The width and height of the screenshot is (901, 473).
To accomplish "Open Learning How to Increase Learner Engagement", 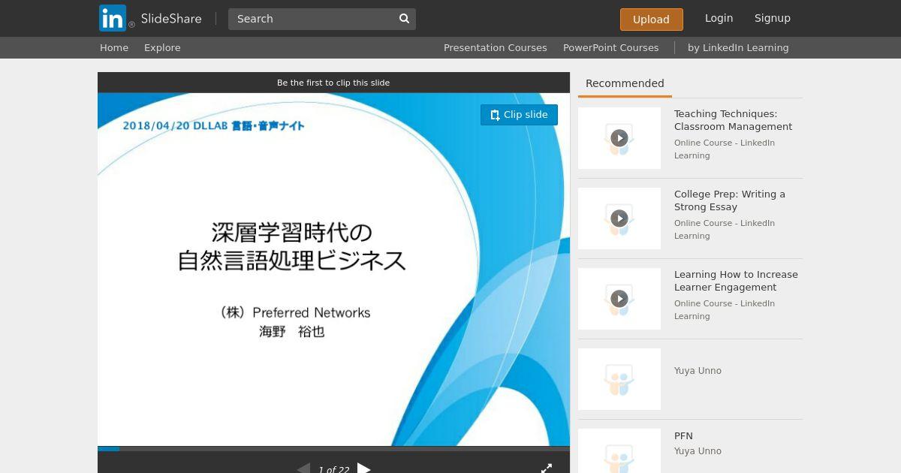I will pyautogui.click(x=736, y=281).
